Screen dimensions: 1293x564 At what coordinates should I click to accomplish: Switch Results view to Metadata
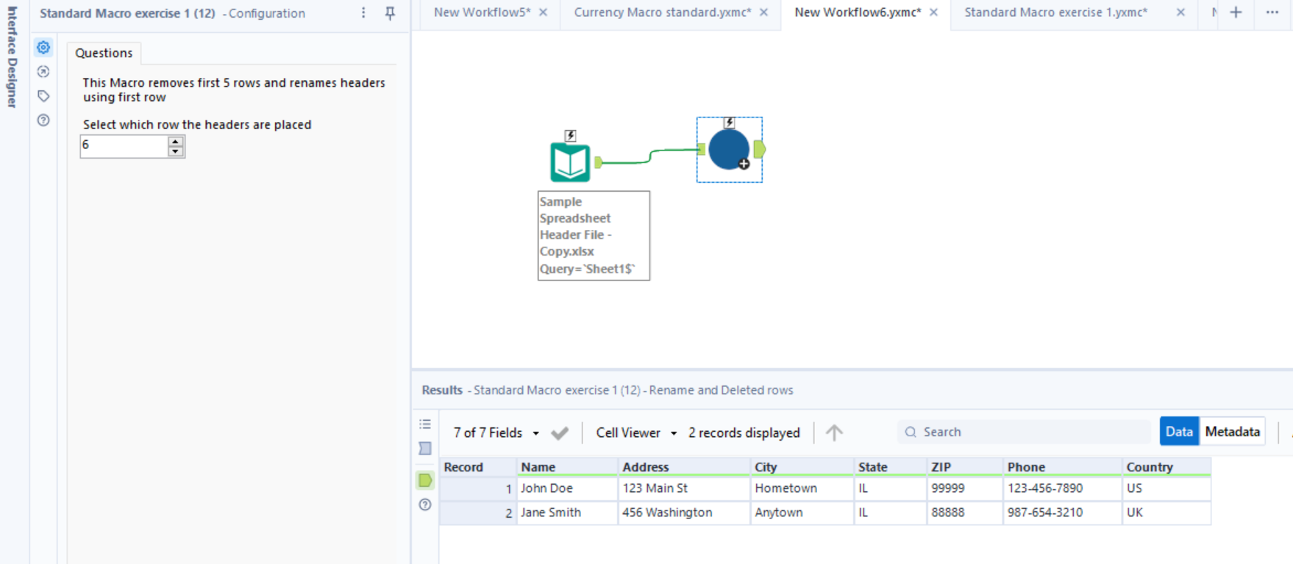tap(1232, 432)
